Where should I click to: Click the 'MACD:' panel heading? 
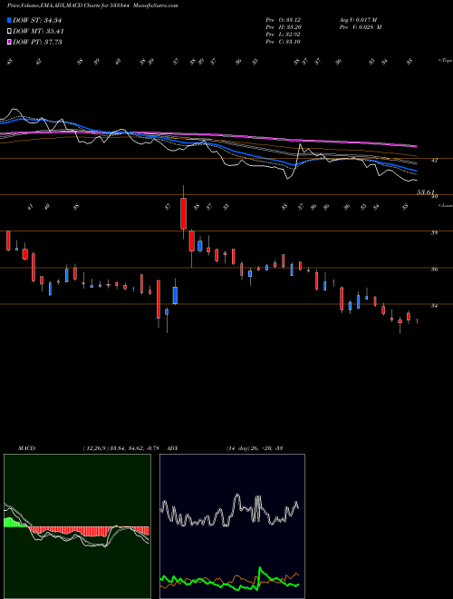[27, 447]
